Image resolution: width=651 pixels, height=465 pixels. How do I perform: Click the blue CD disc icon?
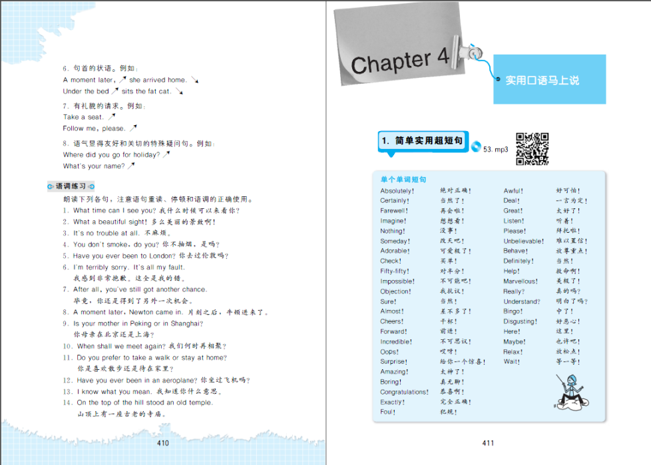point(476,147)
